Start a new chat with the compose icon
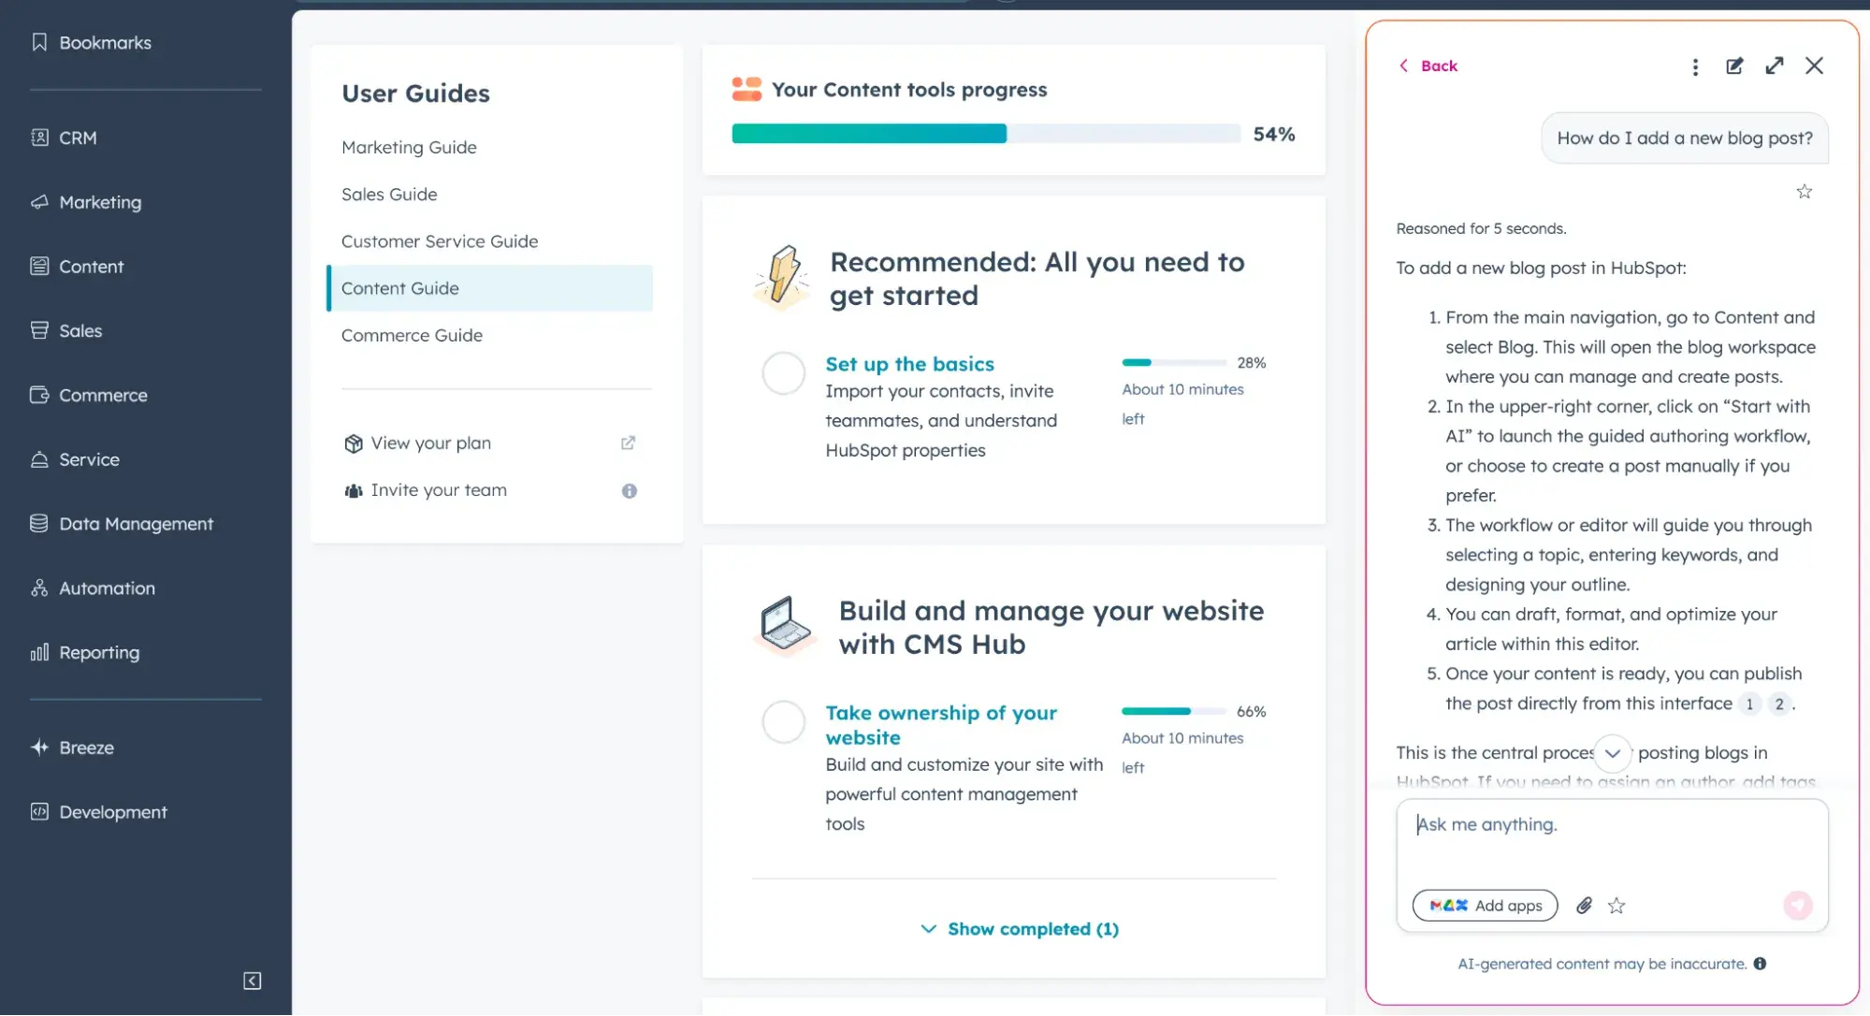 [1734, 65]
